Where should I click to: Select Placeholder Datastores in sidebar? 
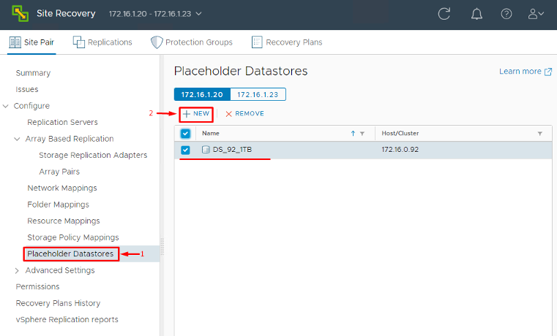coord(71,253)
